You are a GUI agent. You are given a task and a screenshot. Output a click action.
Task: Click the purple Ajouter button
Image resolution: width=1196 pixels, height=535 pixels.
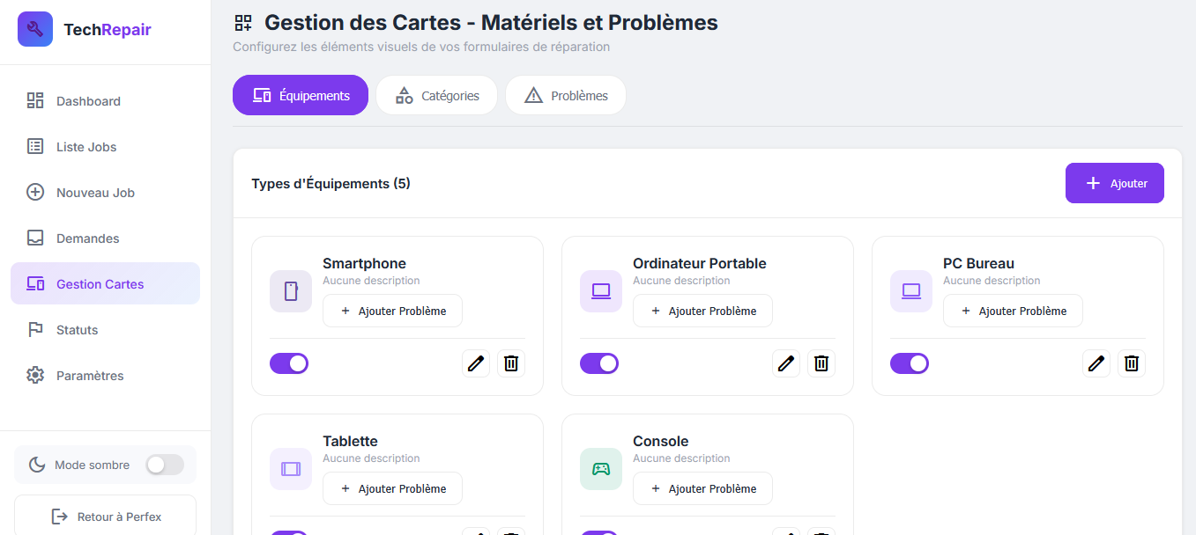pyautogui.click(x=1114, y=182)
